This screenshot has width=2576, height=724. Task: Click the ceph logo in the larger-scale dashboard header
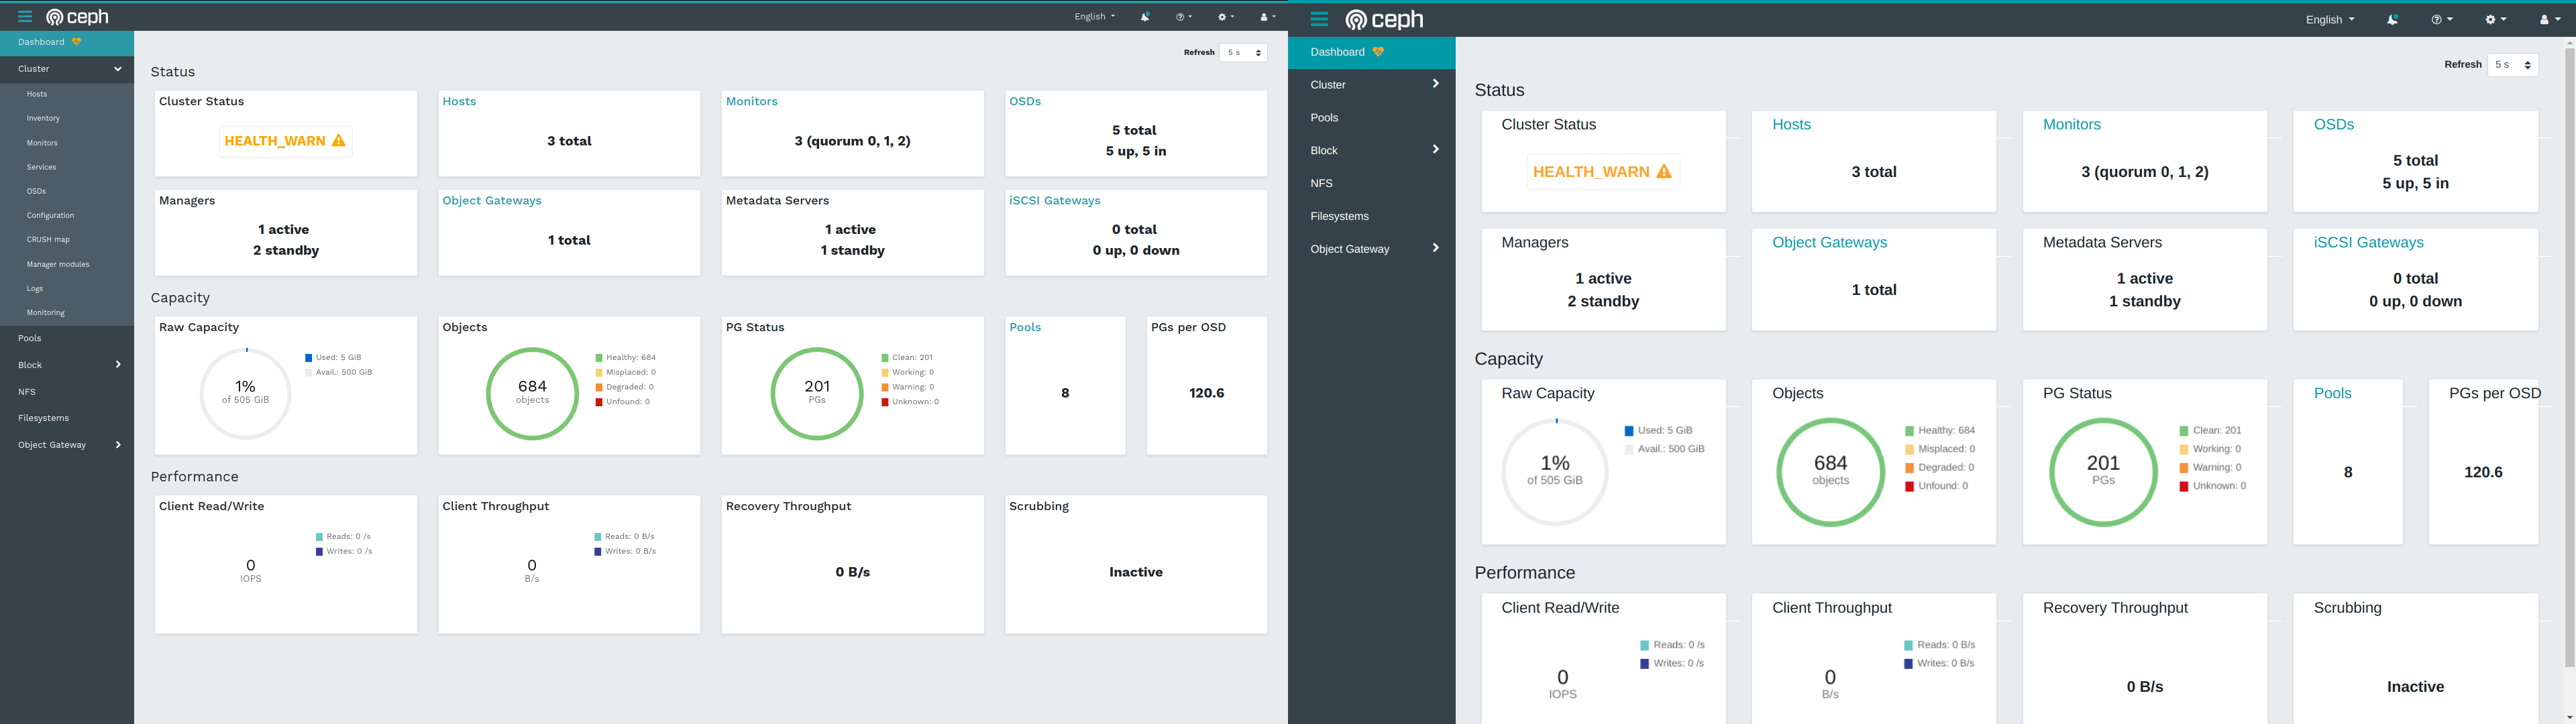click(x=1384, y=19)
